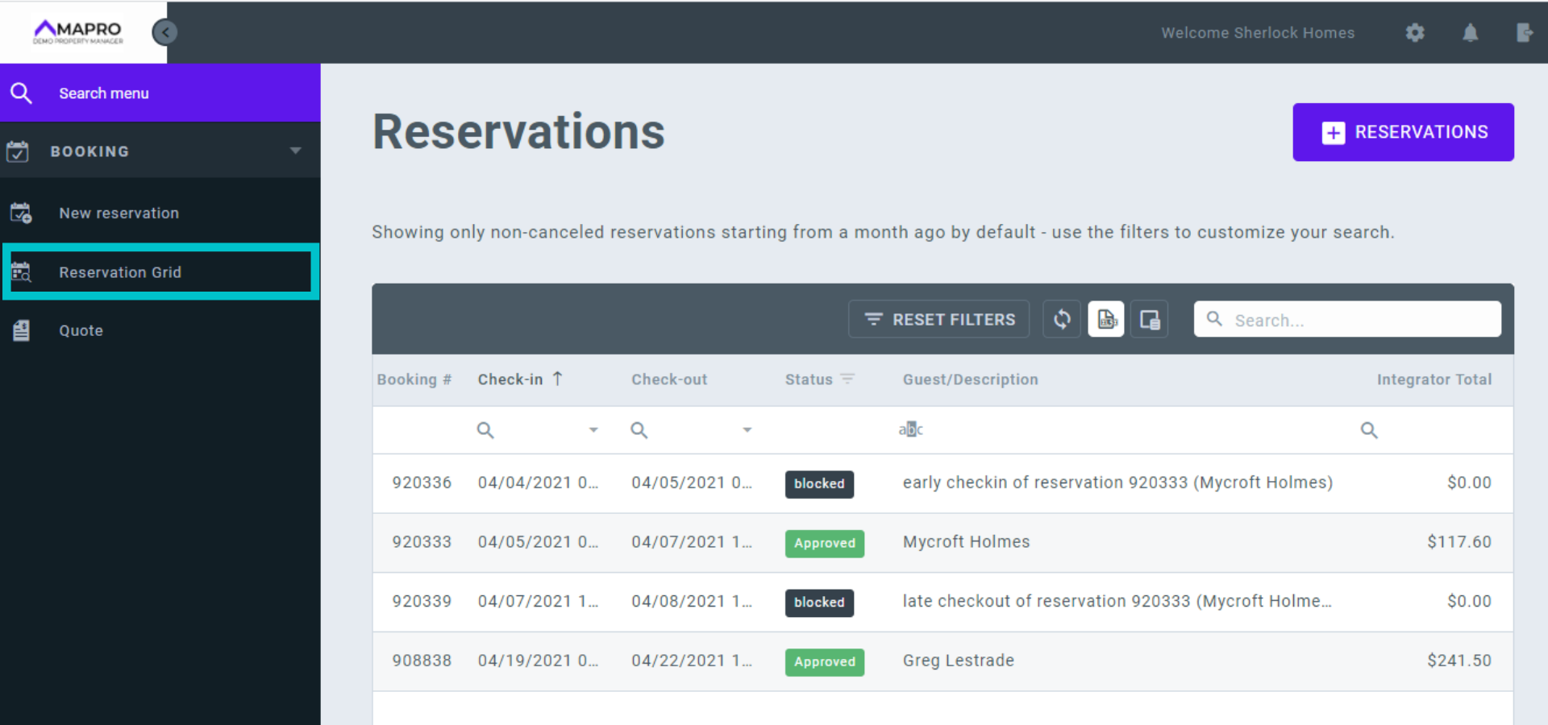1548x725 pixels.
Task: Click the purple RESERVATIONS add button
Action: 1403,132
